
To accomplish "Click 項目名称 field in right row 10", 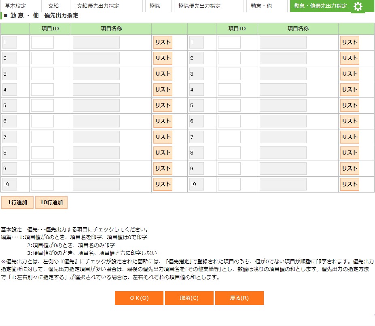I will [283, 184].
